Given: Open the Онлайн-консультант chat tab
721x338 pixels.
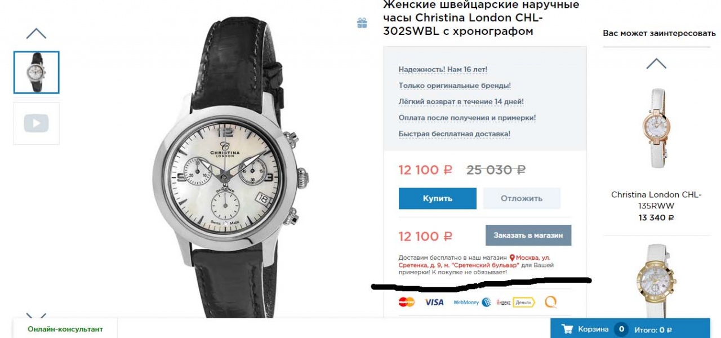Looking at the screenshot, I should (65, 329).
